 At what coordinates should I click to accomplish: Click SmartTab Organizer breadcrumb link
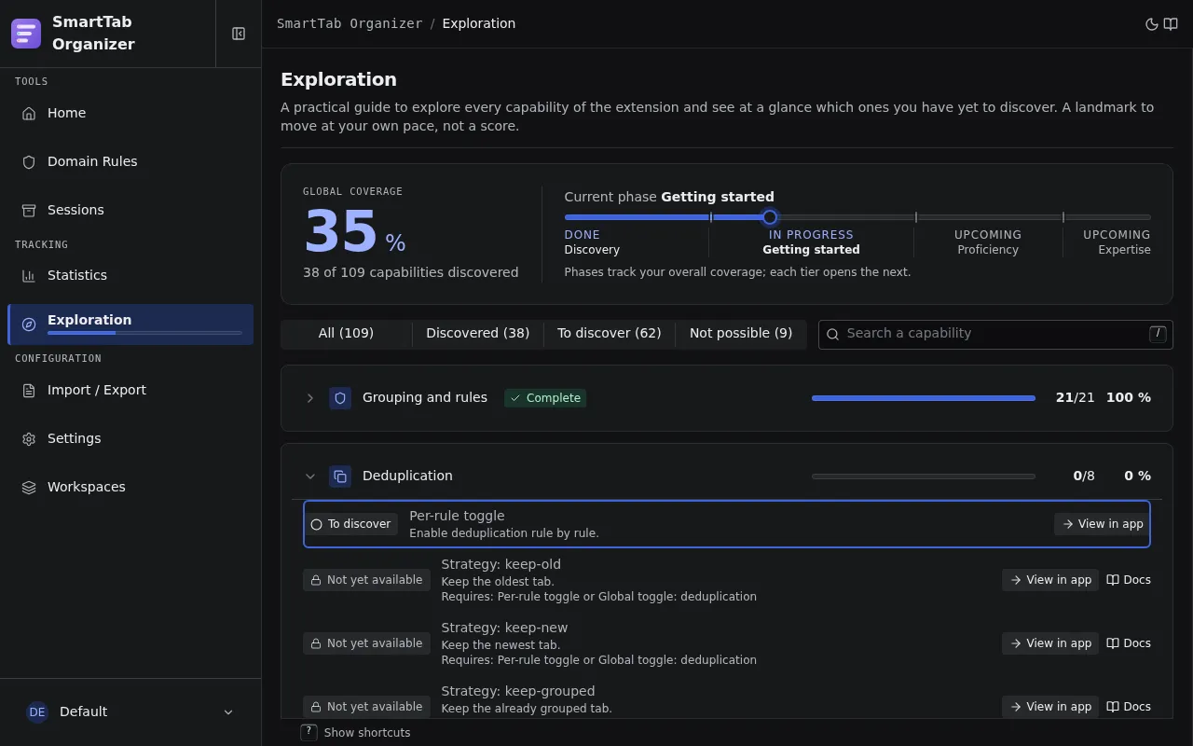pyautogui.click(x=350, y=24)
